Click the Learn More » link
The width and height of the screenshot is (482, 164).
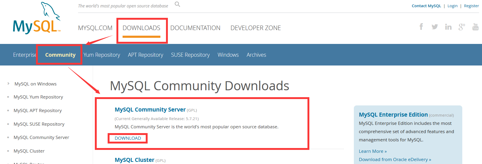[373, 151]
